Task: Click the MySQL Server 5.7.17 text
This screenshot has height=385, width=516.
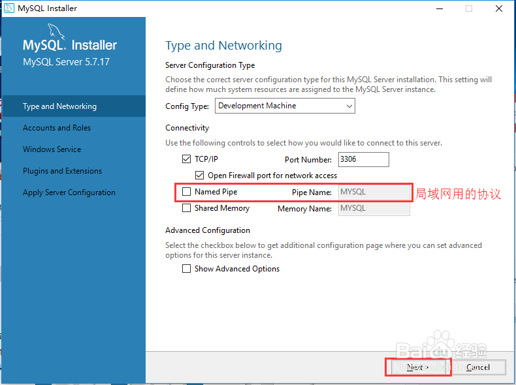Action: point(66,62)
